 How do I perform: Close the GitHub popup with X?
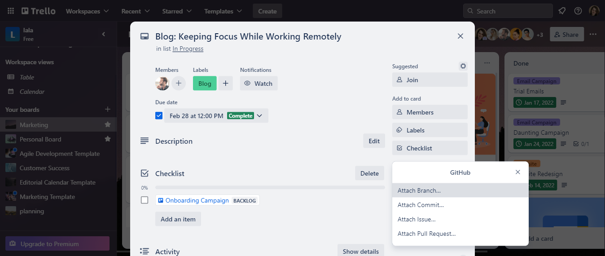point(517,172)
